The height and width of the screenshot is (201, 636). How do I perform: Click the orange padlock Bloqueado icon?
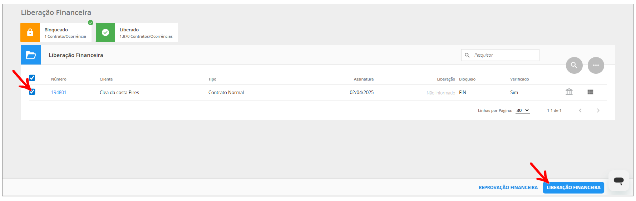(30, 32)
